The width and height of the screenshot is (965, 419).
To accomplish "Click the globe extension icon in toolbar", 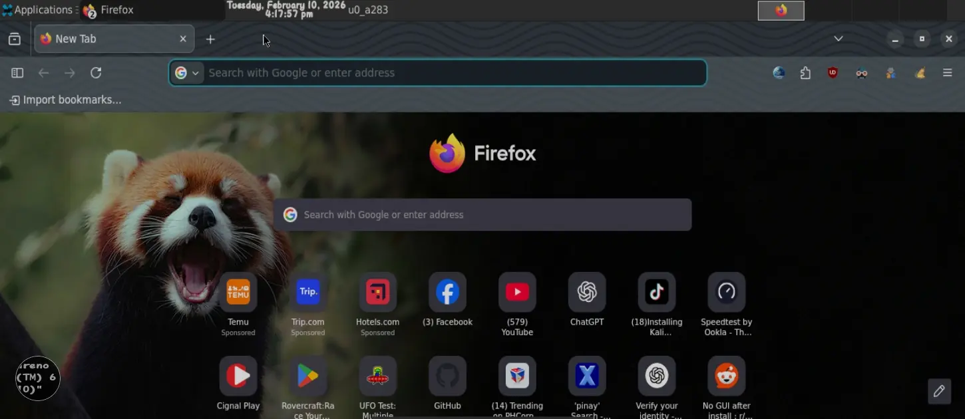I will [x=779, y=73].
